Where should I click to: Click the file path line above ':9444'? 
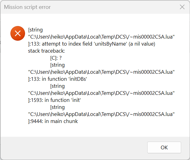click(101, 114)
